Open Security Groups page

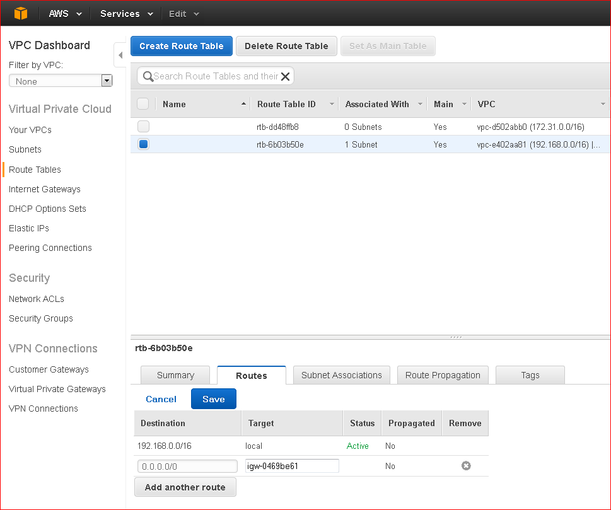40,318
